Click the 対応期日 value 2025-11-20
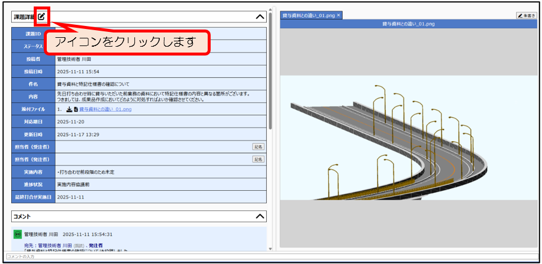Screen dimensions: 542x264 tap(70, 122)
